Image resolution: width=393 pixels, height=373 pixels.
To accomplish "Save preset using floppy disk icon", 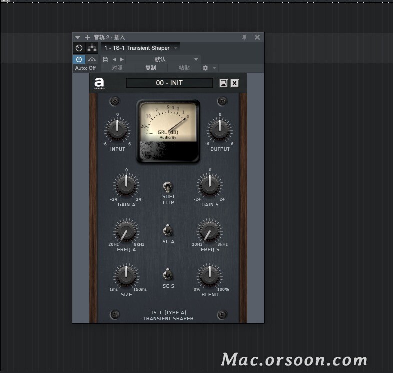I will pyautogui.click(x=223, y=83).
